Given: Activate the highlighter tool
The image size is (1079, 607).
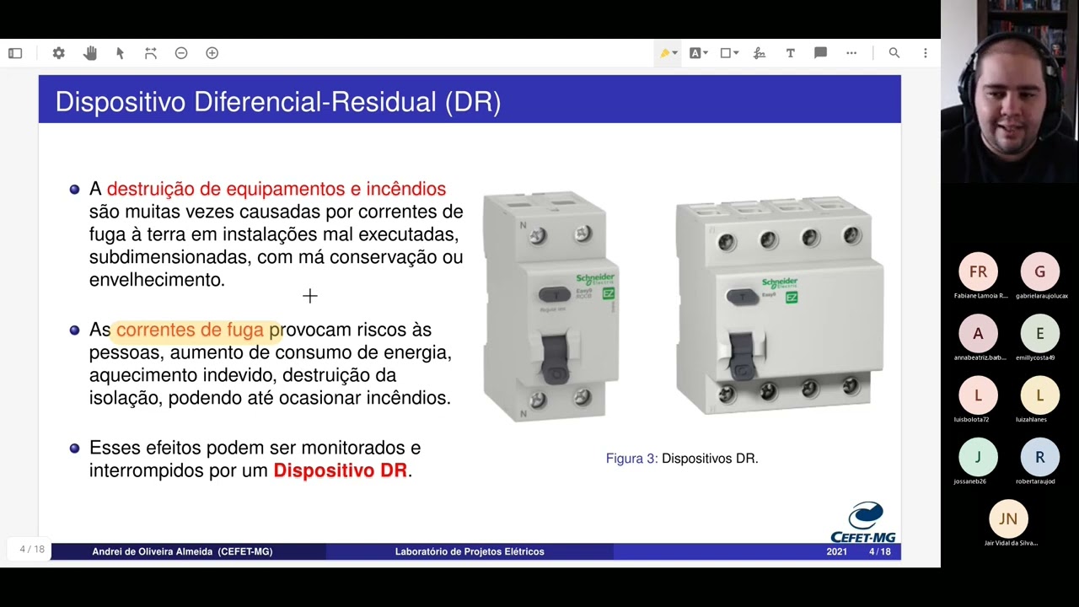Looking at the screenshot, I should [x=664, y=53].
